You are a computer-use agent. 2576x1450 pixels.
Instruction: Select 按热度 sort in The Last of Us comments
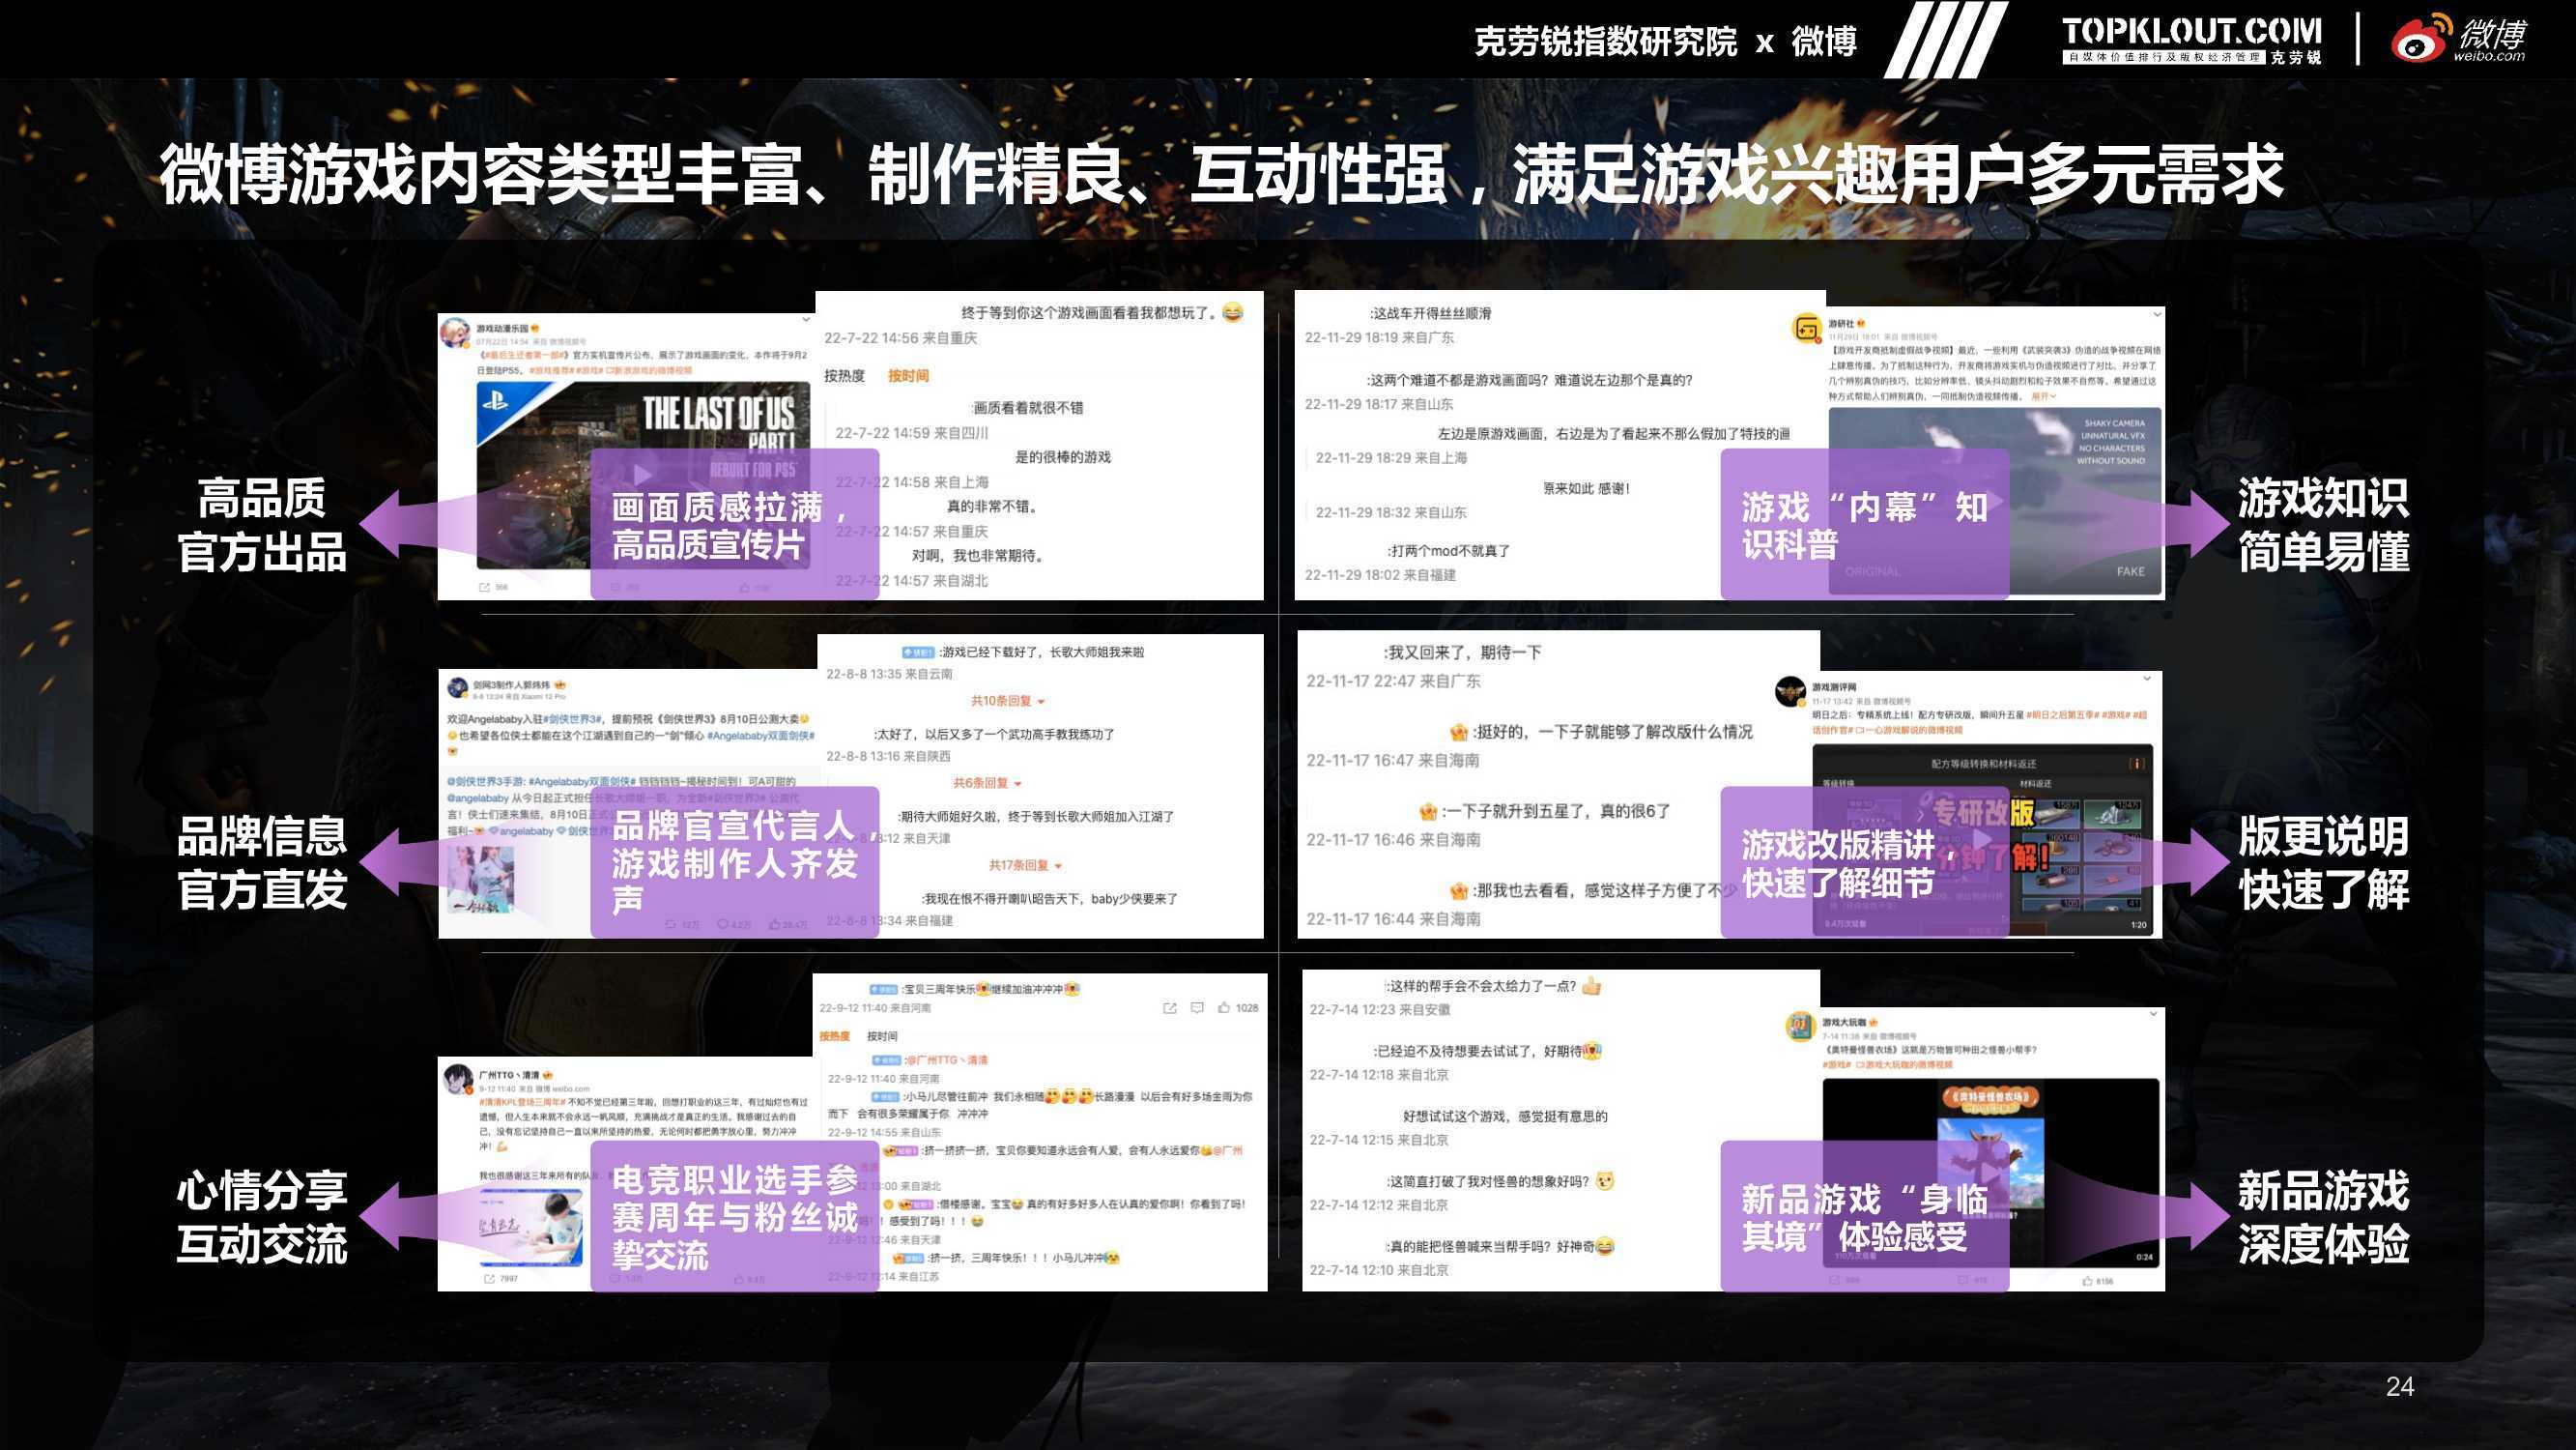(844, 375)
